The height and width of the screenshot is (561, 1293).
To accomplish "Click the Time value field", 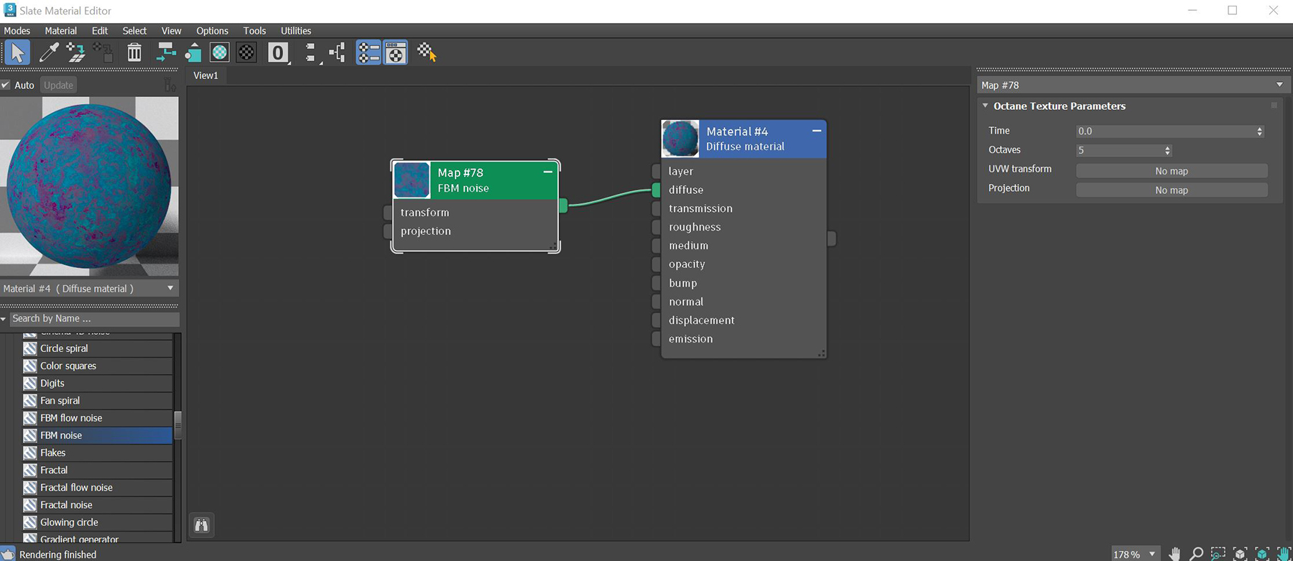I will [1164, 131].
